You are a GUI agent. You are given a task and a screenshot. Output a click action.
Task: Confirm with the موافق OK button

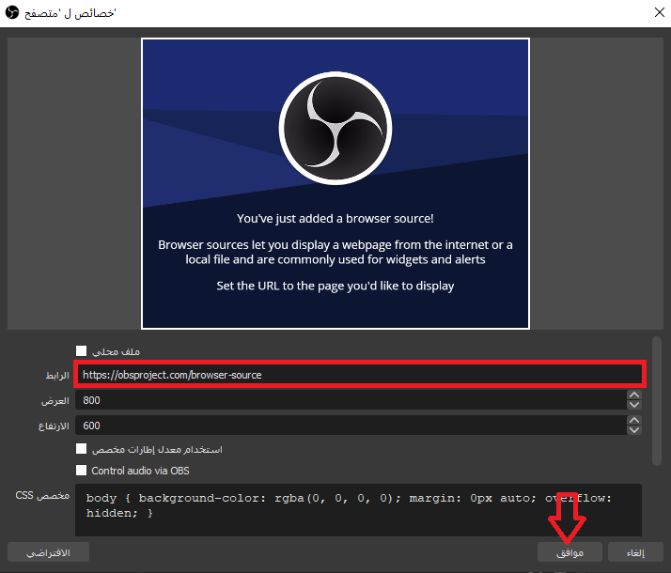click(570, 552)
